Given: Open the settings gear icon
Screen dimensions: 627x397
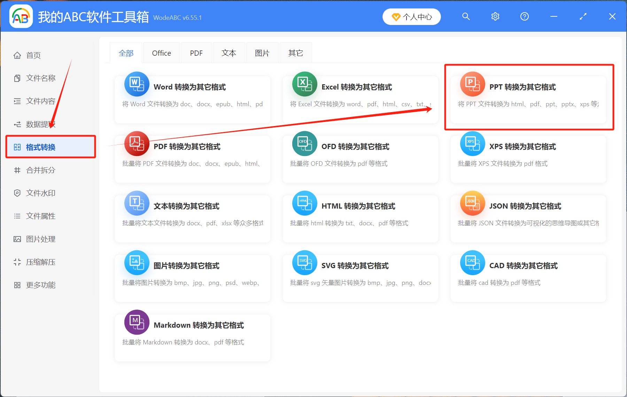Looking at the screenshot, I should click(495, 16).
